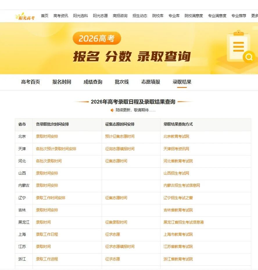Open 山西 录取时间安排 link
The width and height of the screenshot is (258, 270).
47,173
